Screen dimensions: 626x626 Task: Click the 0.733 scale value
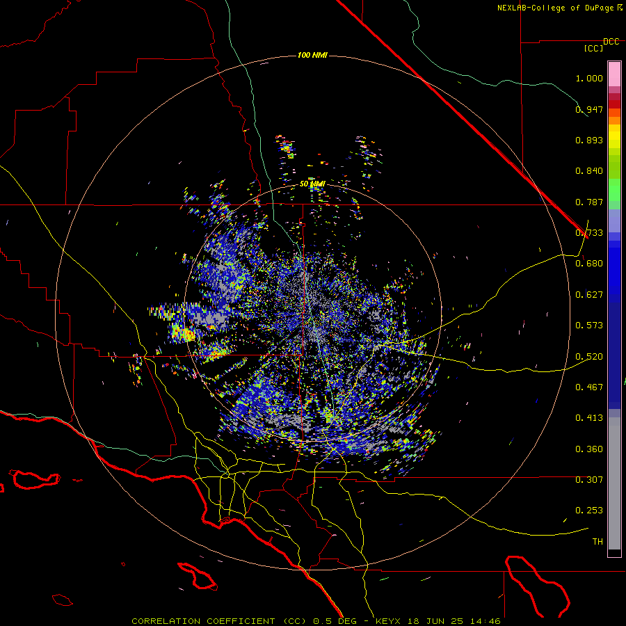click(589, 233)
